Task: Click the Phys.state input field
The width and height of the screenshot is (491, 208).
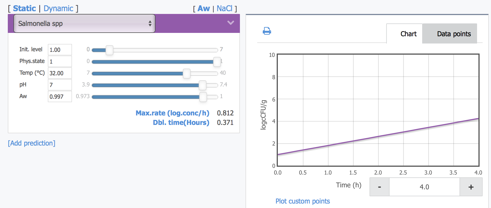Action: coord(60,61)
